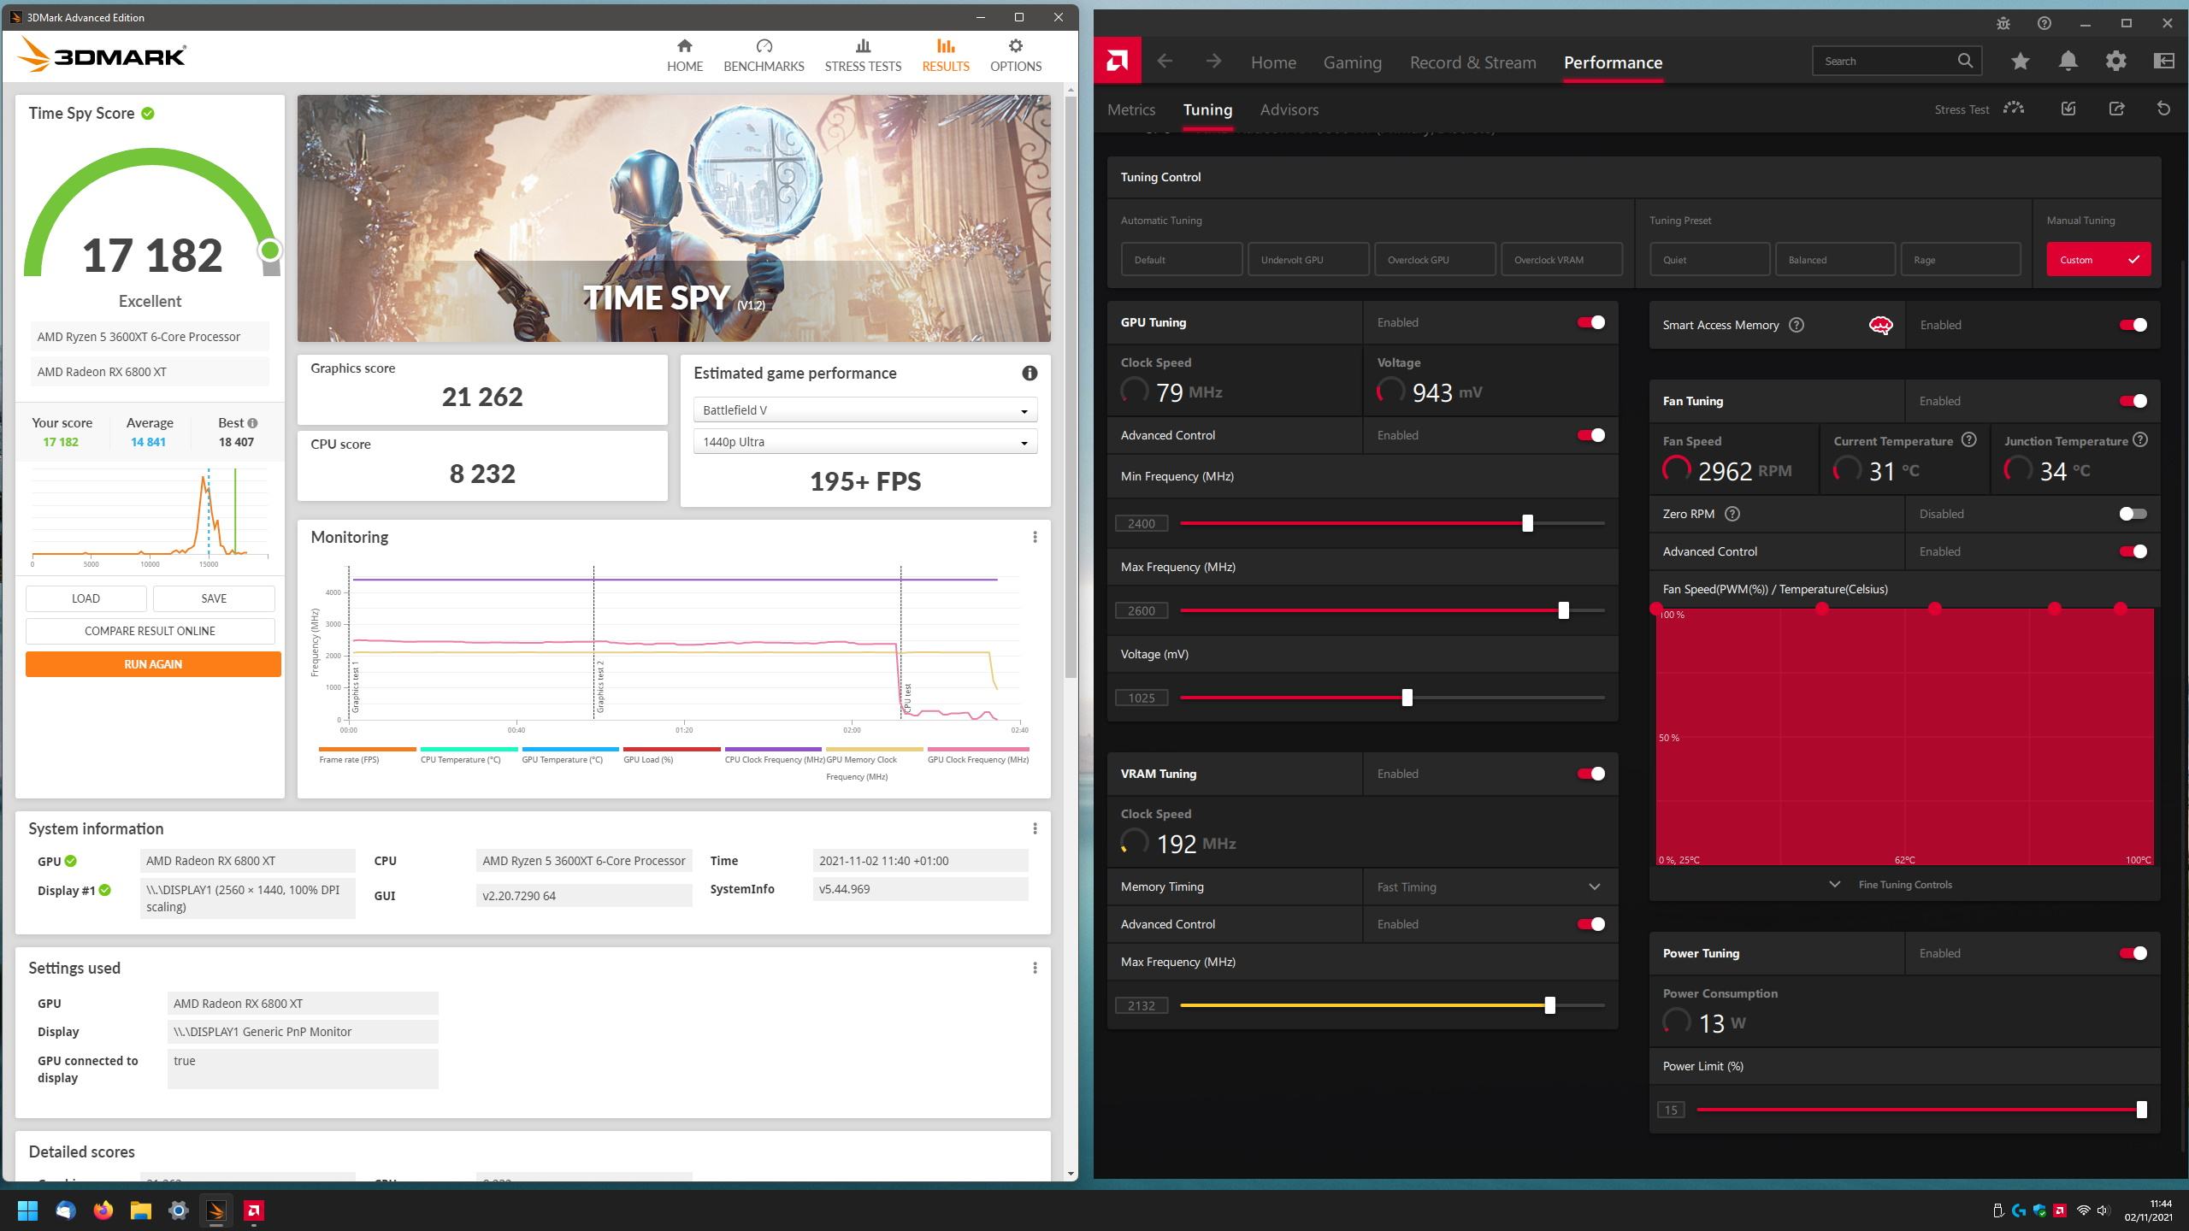This screenshot has height=1231, width=2189.
Task: Toggle GPU Advanced Control switch
Action: tap(1591, 435)
